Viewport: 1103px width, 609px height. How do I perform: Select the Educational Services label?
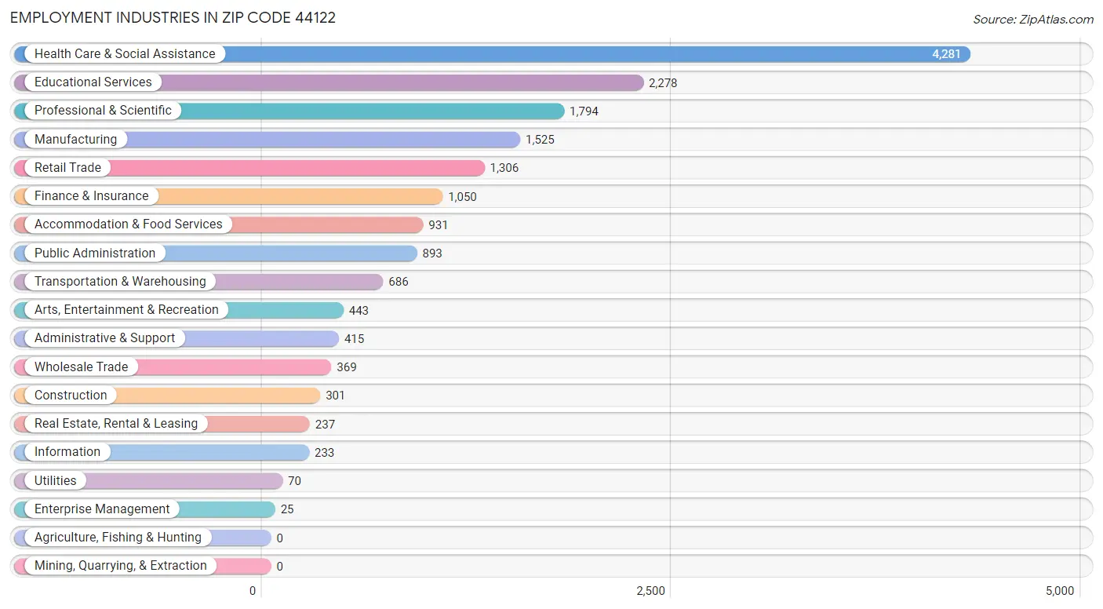click(x=93, y=82)
